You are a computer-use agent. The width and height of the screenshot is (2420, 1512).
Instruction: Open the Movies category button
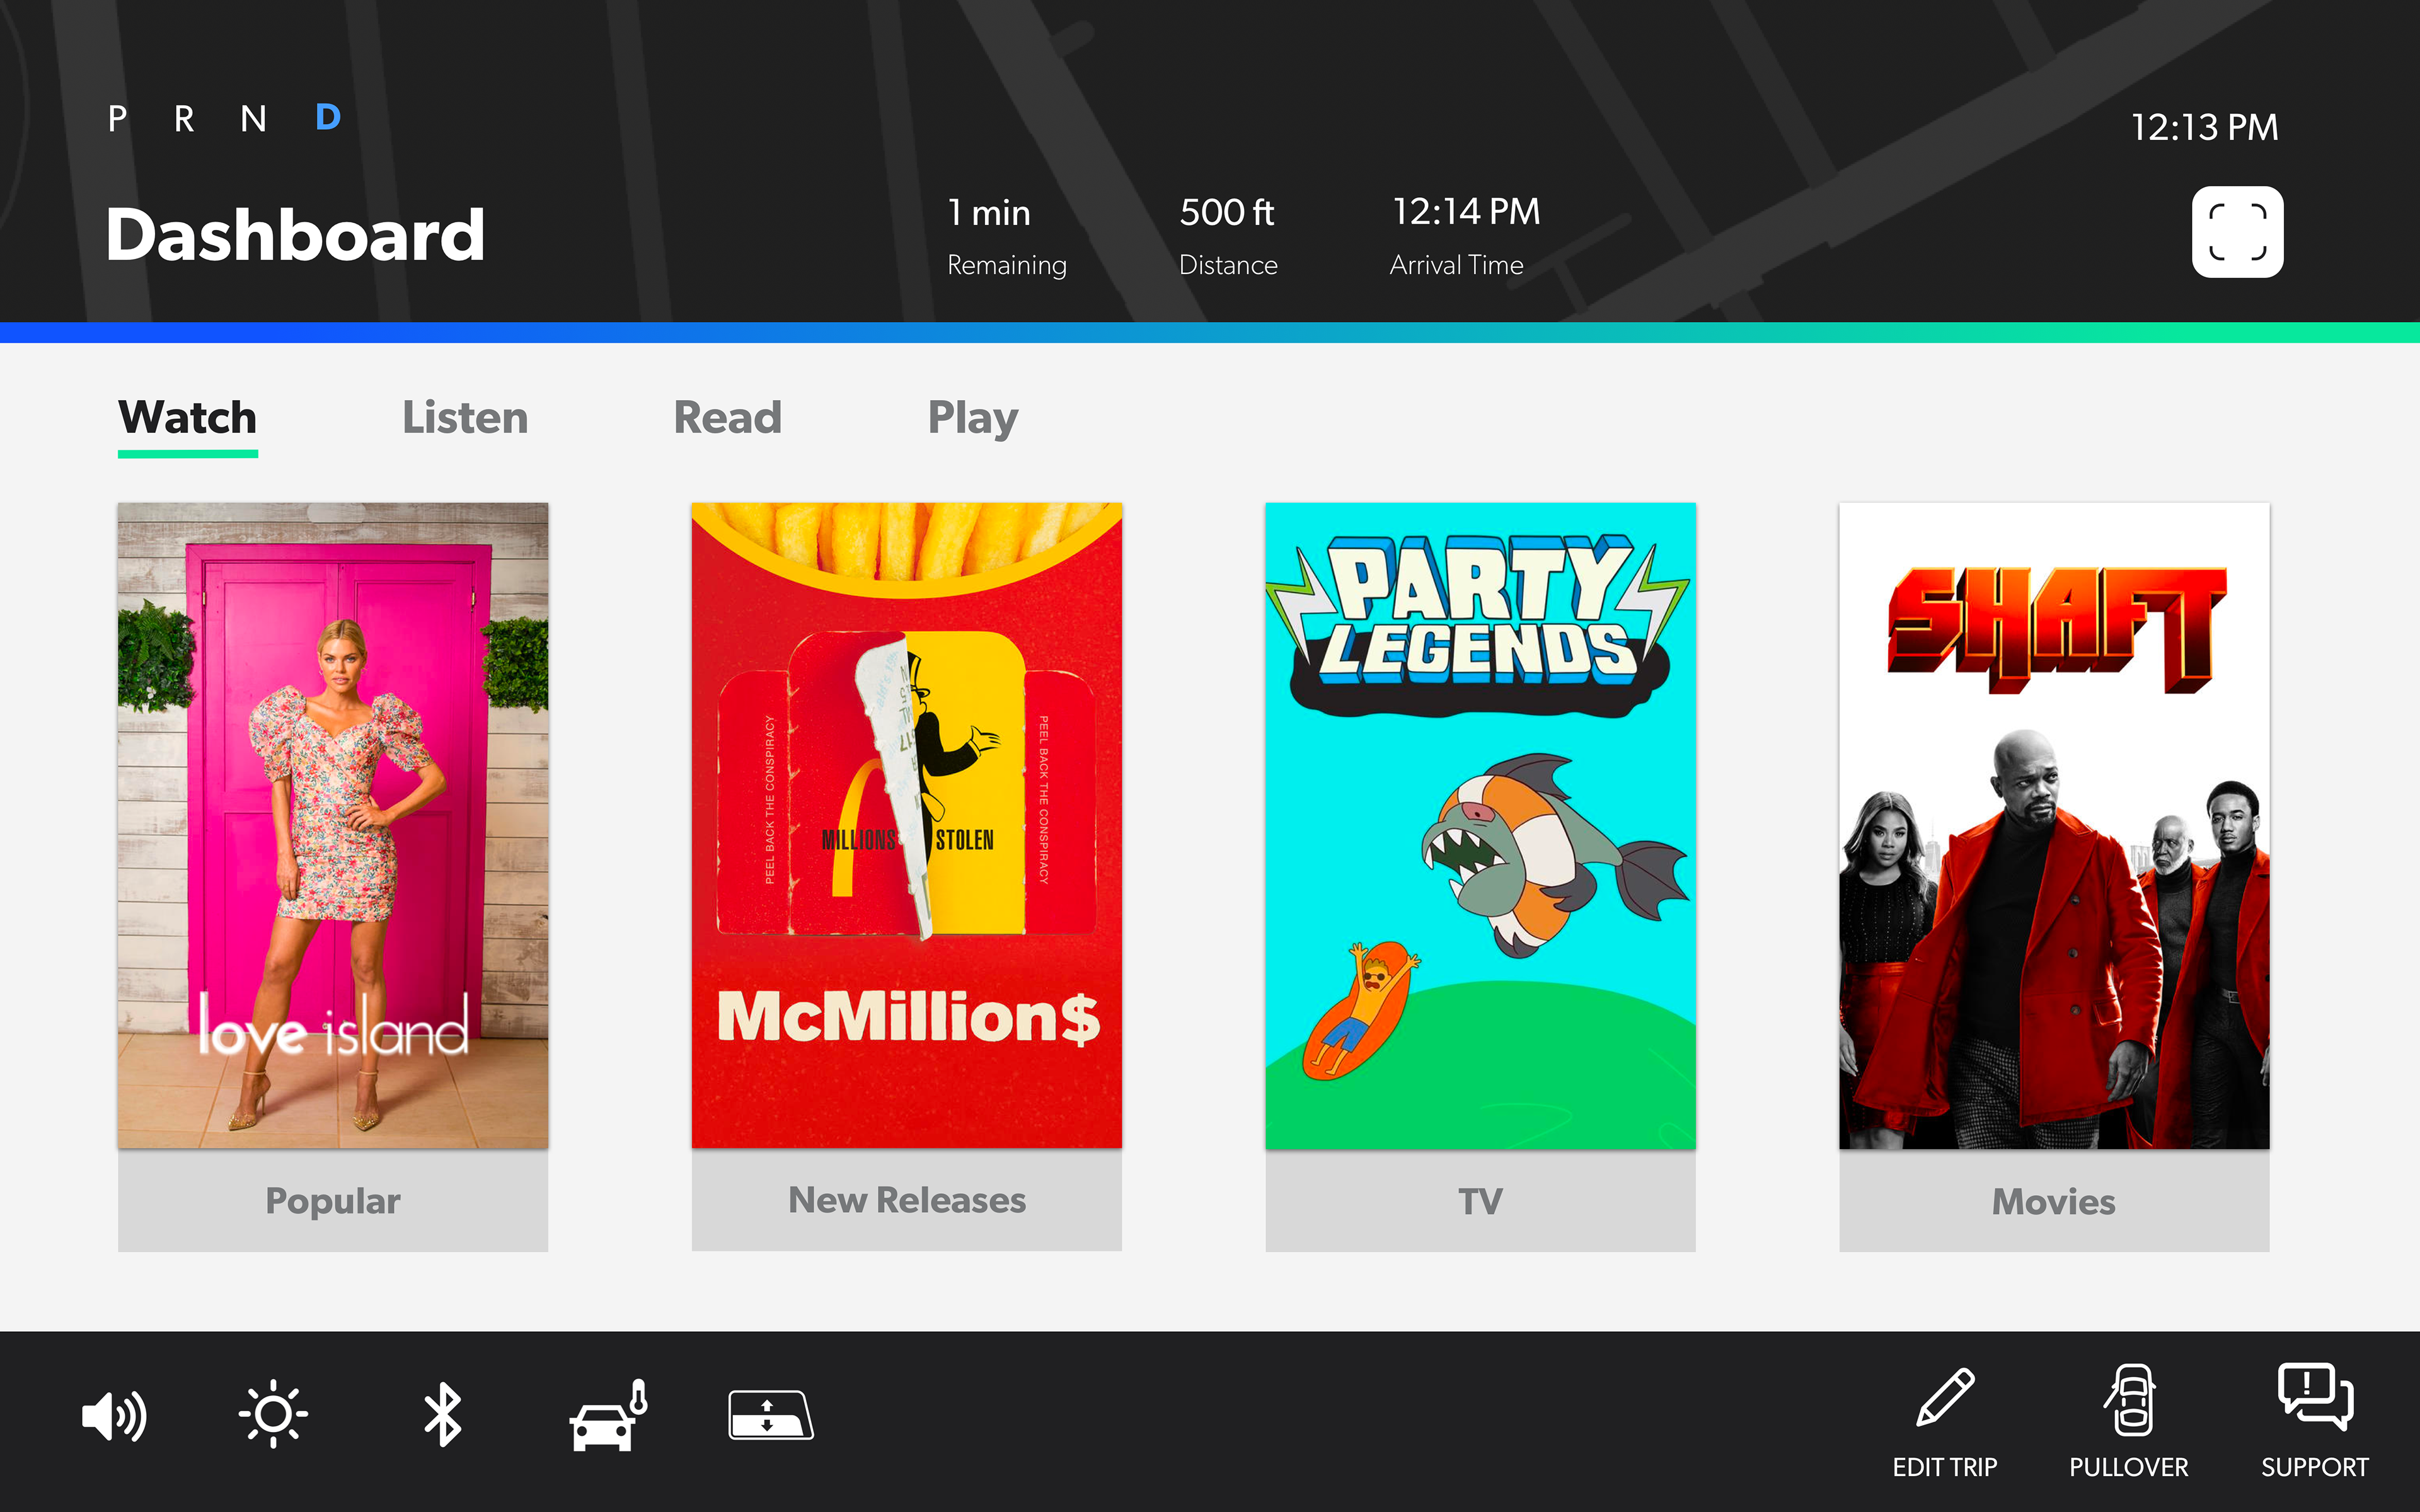(2054, 1201)
